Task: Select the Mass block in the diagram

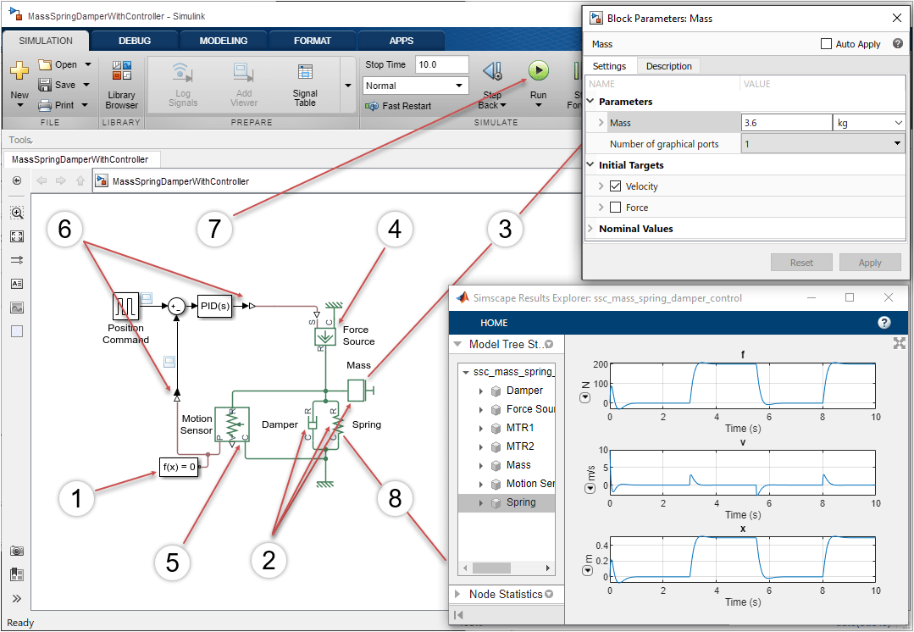Action: click(x=357, y=390)
